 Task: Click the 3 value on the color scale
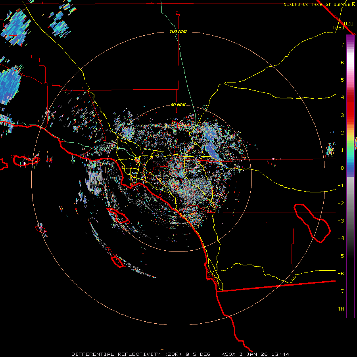(342, 115)
